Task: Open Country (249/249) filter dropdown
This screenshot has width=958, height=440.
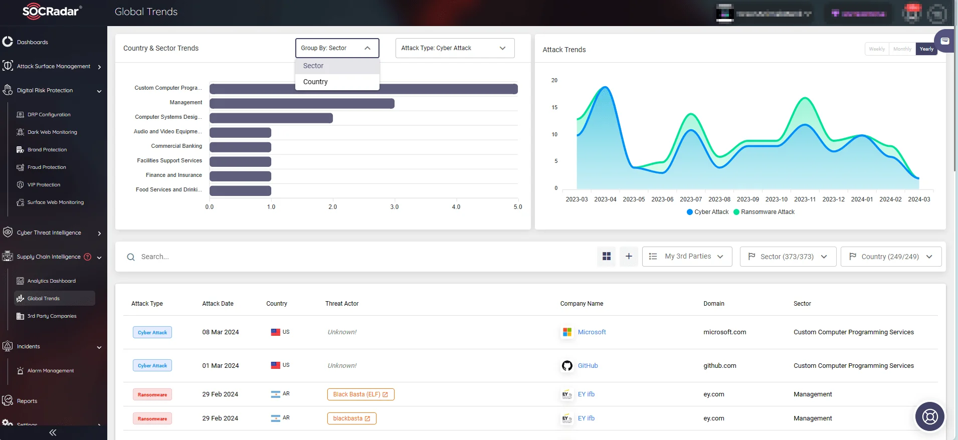Action: click(x=891, y=257)
